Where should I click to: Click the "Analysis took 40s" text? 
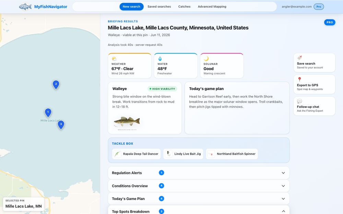tap(120, 45)
